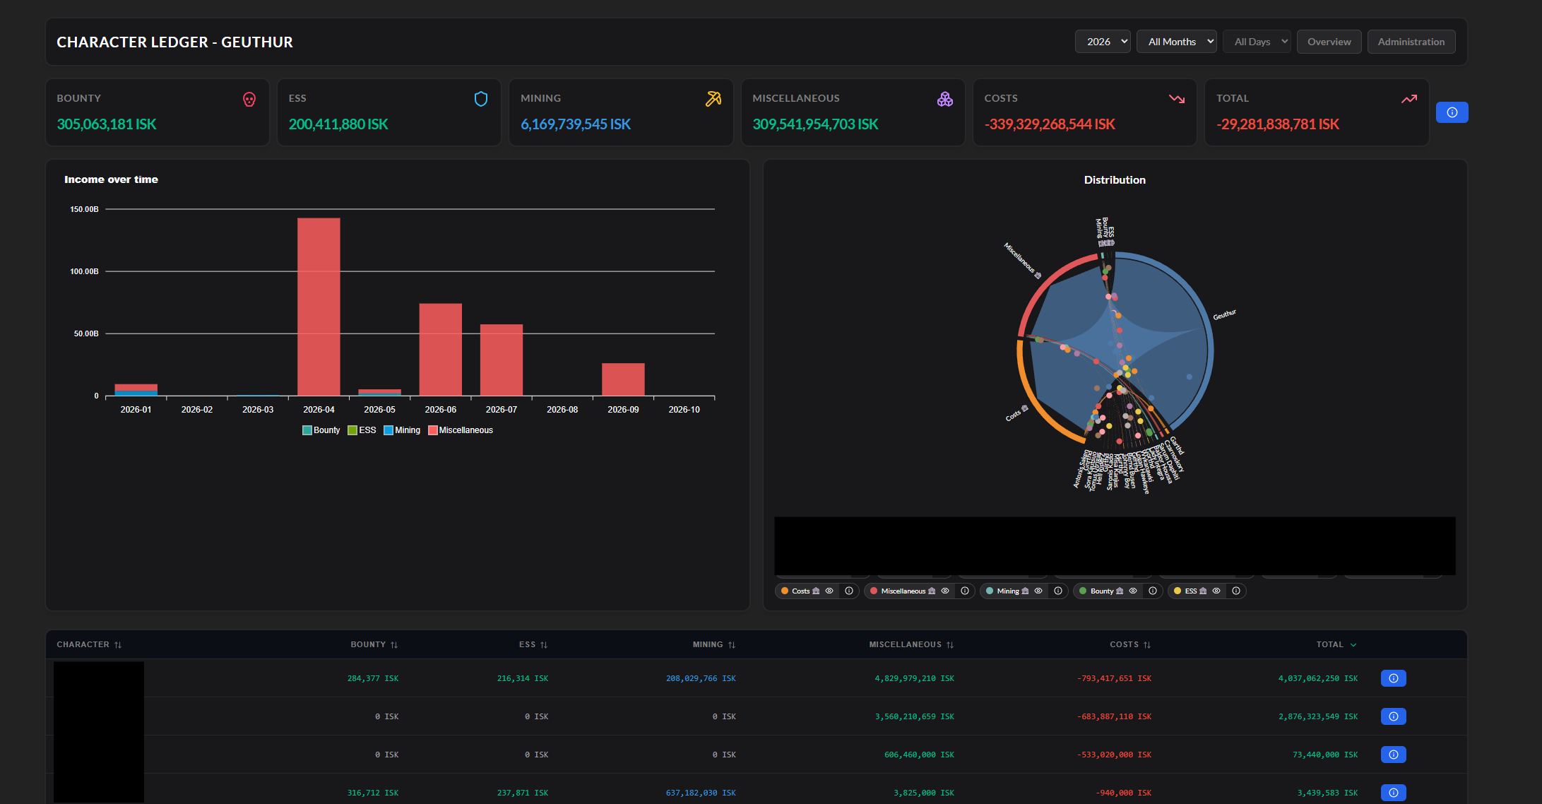Click the ESS swatch in bar legend
1542x804 pixels.
pos(352,430)
